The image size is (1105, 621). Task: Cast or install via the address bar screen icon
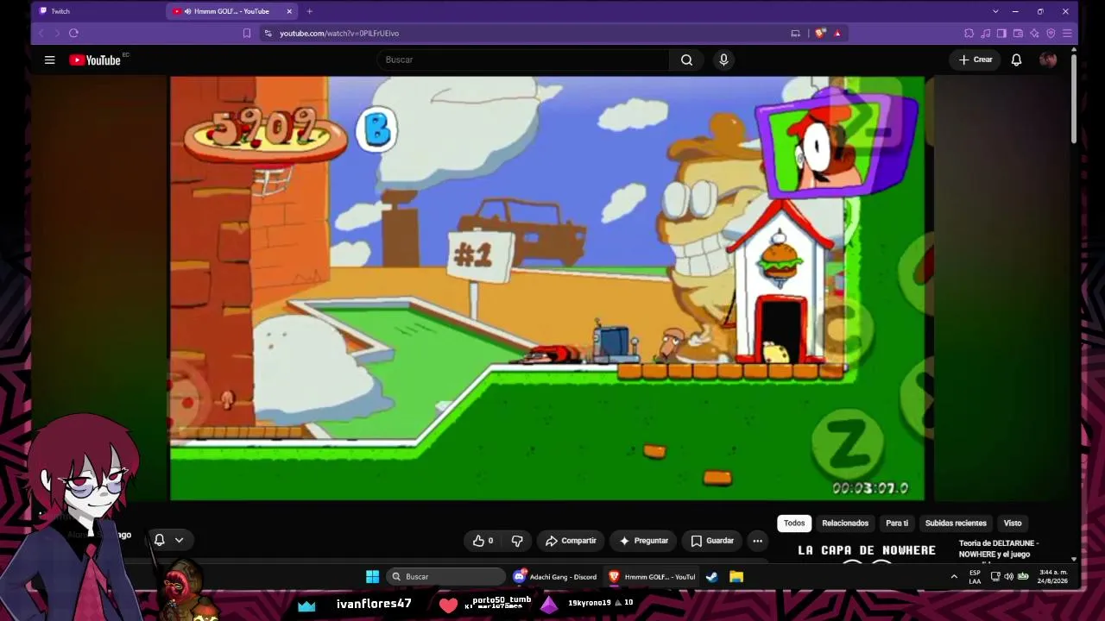click(795, 33)
